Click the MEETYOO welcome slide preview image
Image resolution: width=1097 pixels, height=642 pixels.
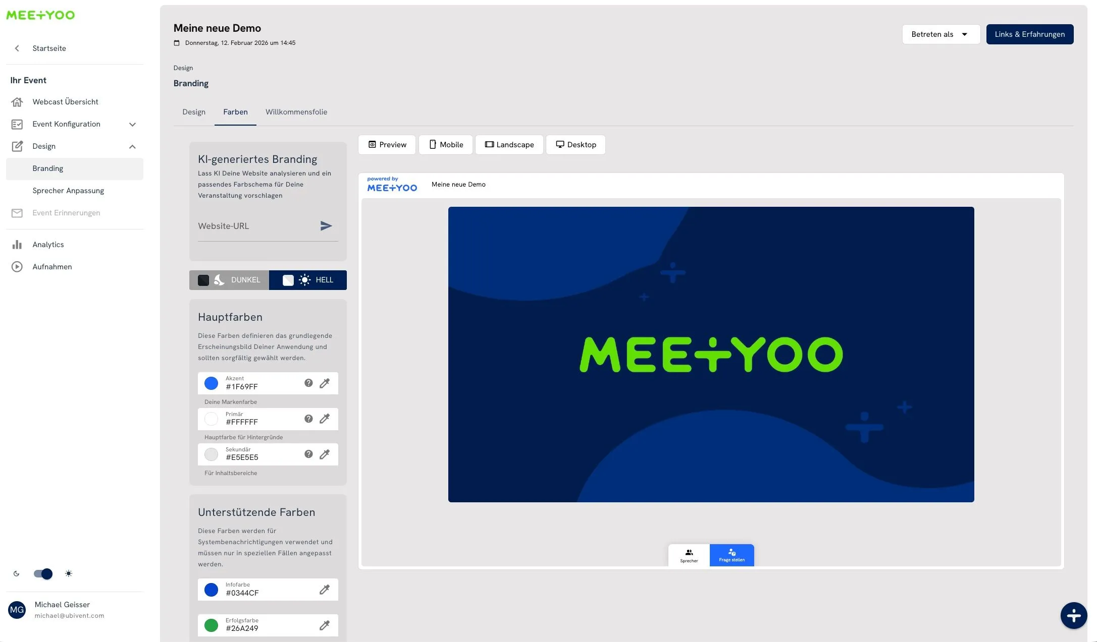[711, 355]
